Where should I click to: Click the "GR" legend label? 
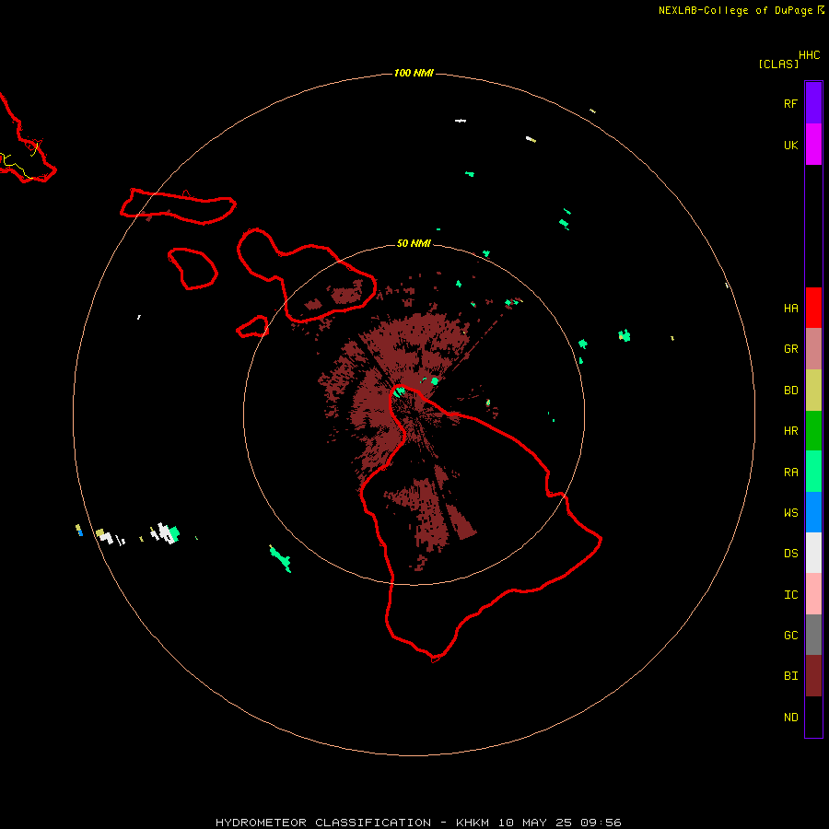click(790, 349)
